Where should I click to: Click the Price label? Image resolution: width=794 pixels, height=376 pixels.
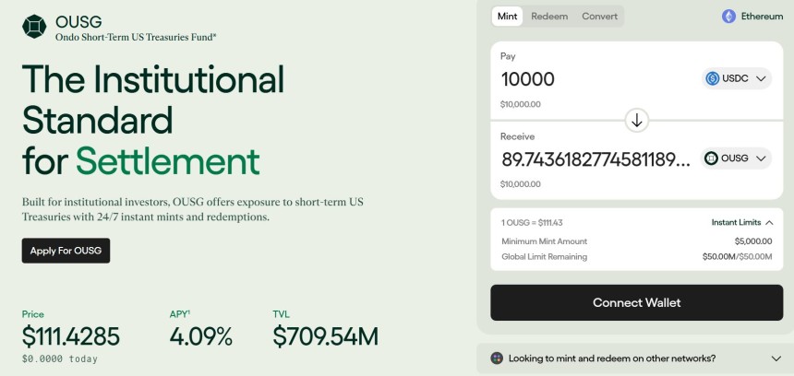click(x=33, y=314)
